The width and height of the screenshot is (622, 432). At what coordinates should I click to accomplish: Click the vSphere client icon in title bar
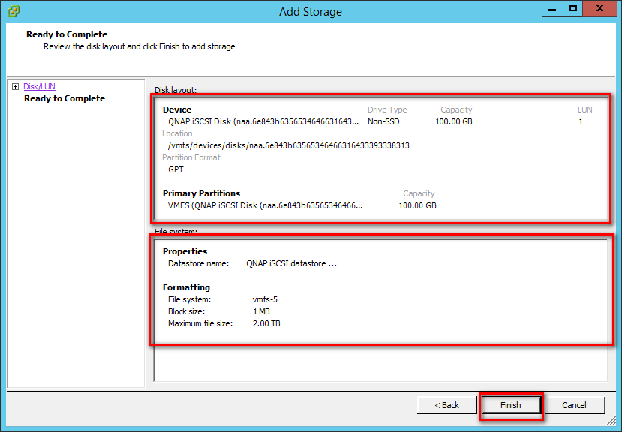(x=14, y=11)
